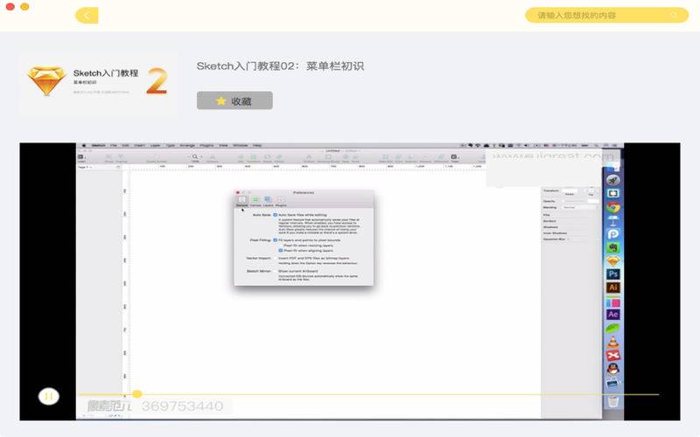Click the screen-sharing icon below Launchpad in dock

click(613, 193)
